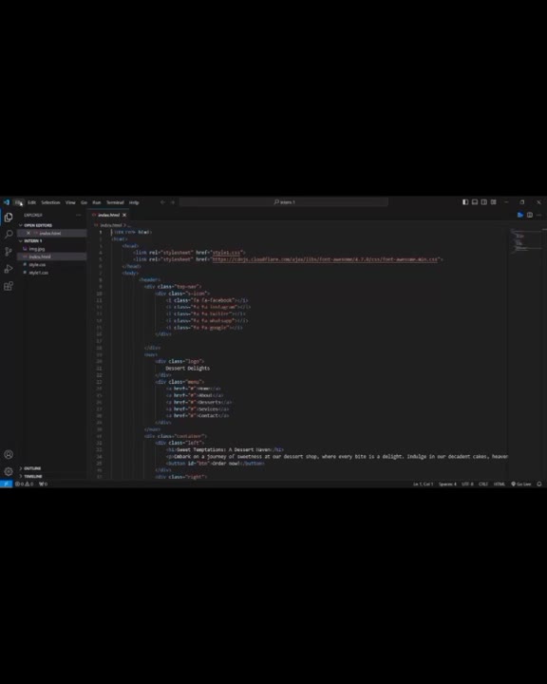Select index.html under Open Editors
547x684 pixels.
50,233
